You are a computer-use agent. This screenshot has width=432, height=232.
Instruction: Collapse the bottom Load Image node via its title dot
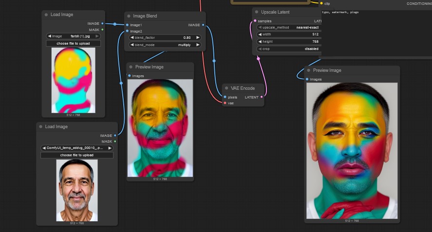pos(41,127)
